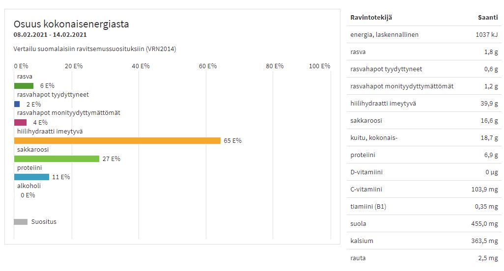This screenshot has height=271, width=504.
Task: Click the kalsium row label
Action: pos(362,241)
